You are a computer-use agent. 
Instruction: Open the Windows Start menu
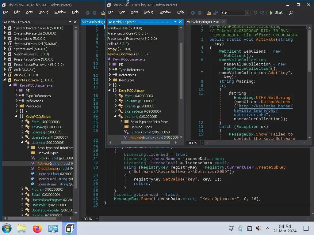7,228
